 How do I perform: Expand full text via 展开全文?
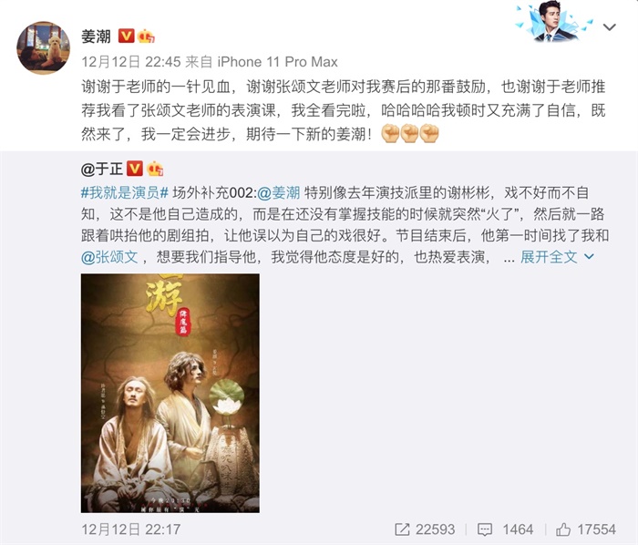pos(549,257)
